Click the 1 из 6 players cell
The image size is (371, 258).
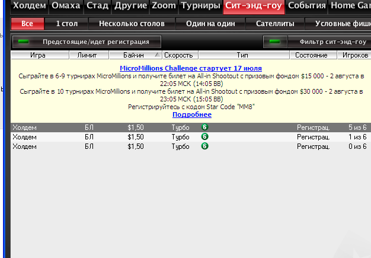357,137
